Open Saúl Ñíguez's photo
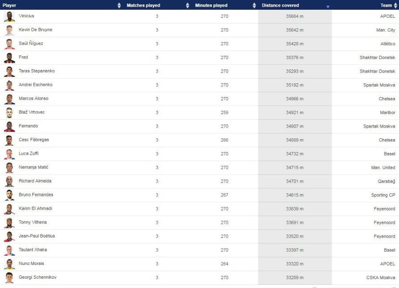 pyautogui.click(x=9, y=44)
